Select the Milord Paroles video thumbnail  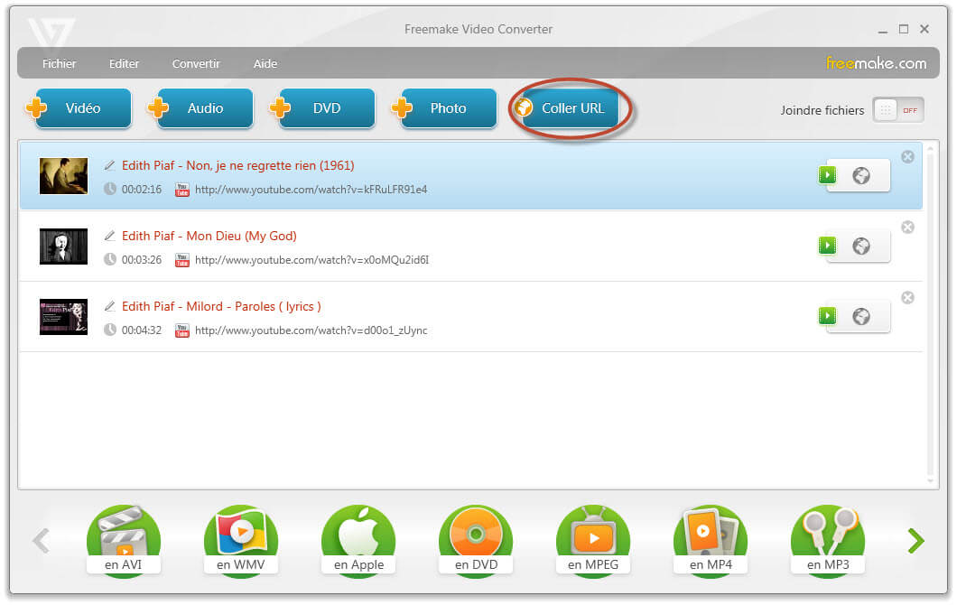[x=63, y=317]
